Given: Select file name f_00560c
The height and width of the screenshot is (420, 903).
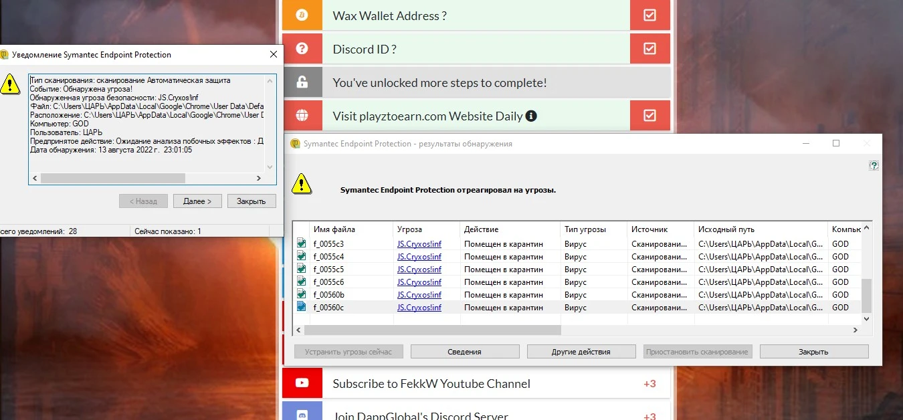Looking at the screenshot, I should click(328, 307).
